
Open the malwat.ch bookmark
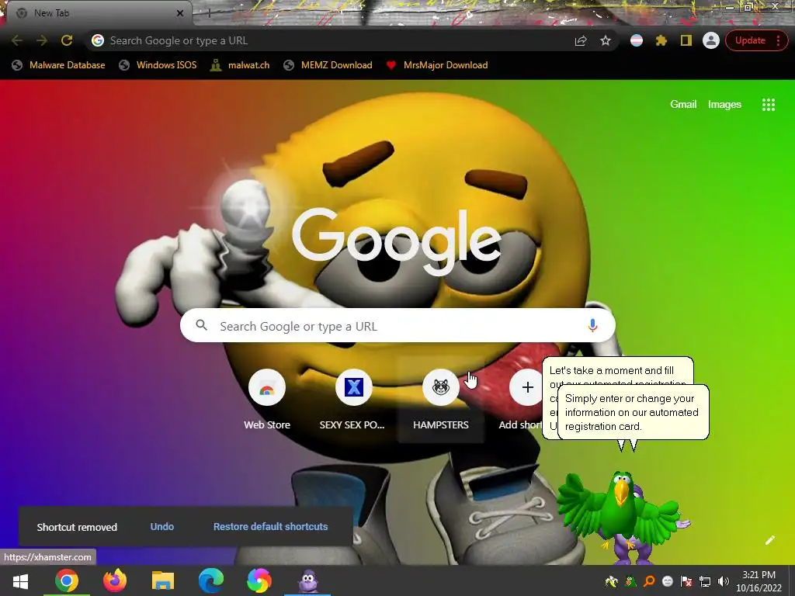(240, 65)
